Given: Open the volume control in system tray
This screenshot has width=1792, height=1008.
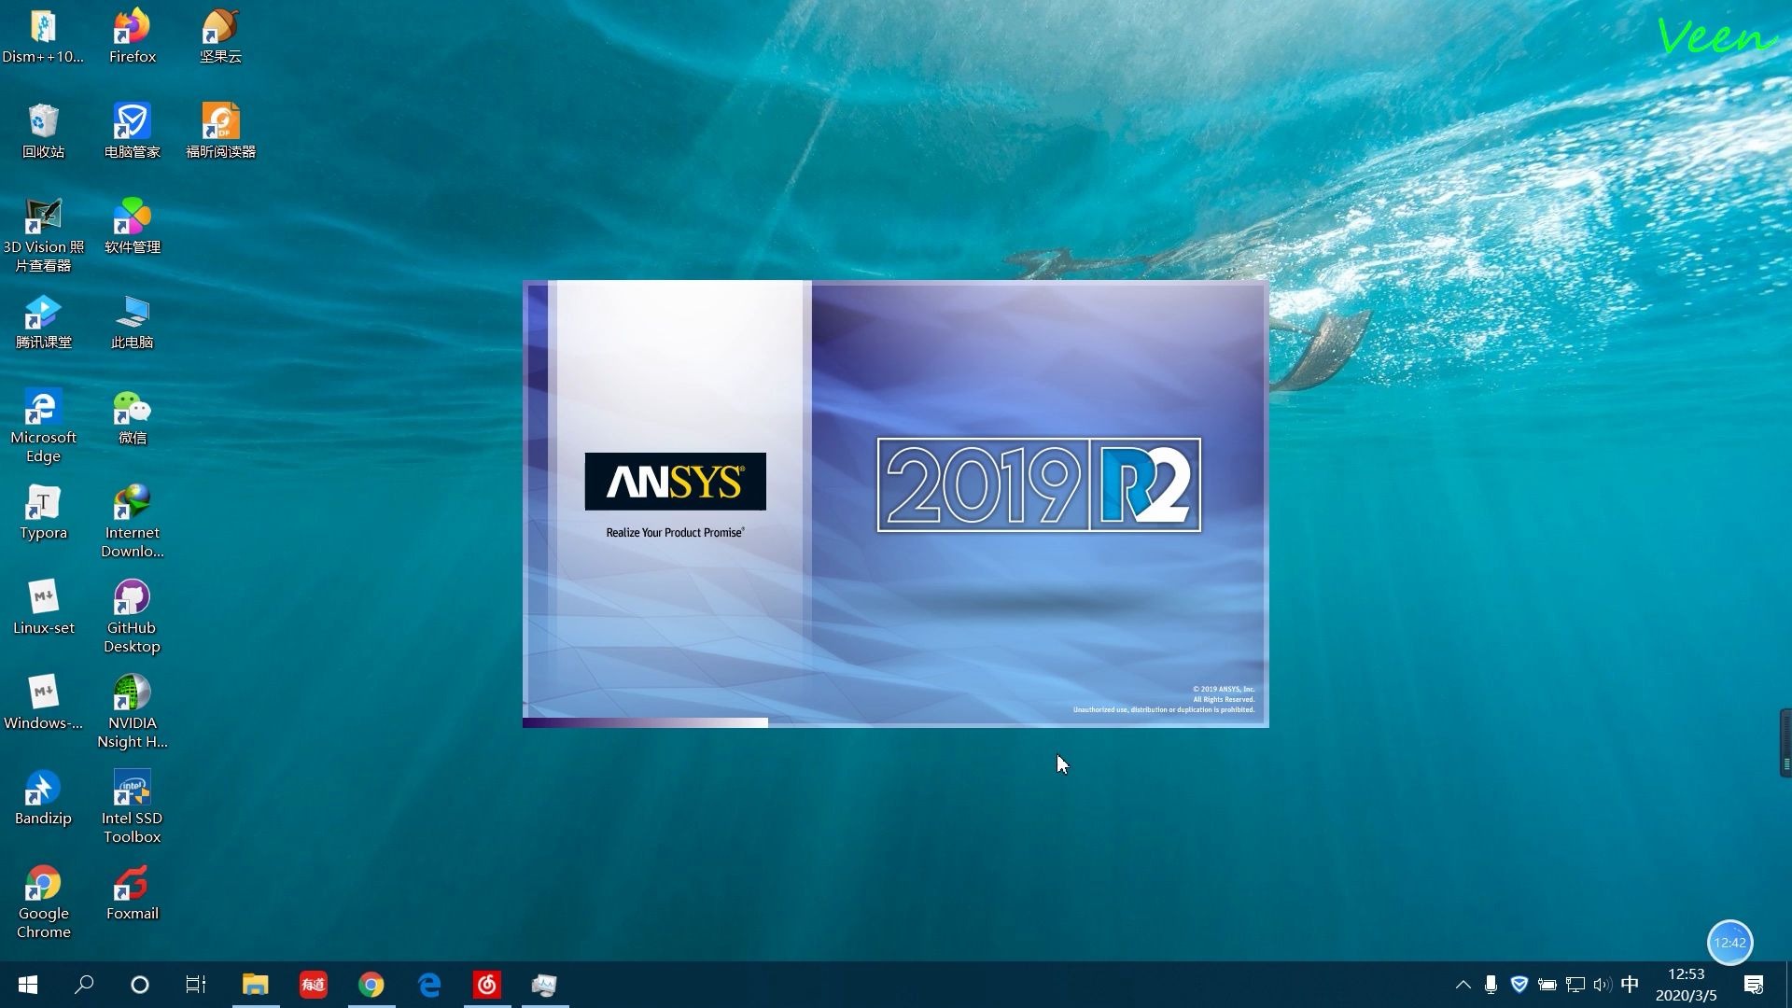Looking at the screenshot, I should pyautogui.click(x=1603, y=984).
